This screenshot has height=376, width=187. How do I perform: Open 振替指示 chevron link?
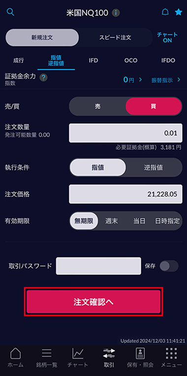[166, 80]
